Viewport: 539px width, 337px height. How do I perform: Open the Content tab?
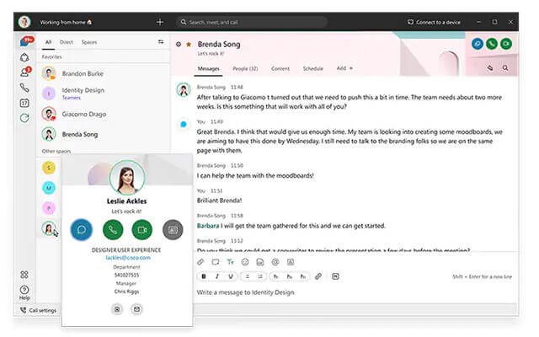tap(280, 68)
